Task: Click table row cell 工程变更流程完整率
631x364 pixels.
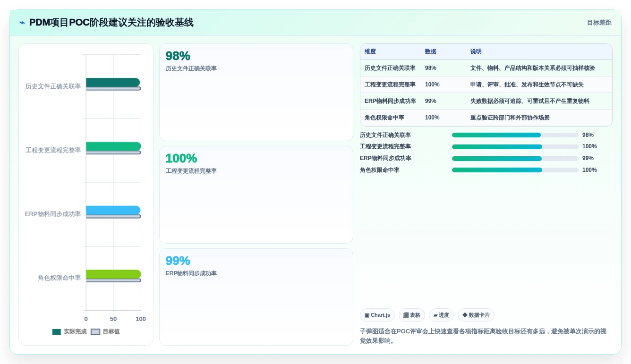Action: [x=390, y=85]
